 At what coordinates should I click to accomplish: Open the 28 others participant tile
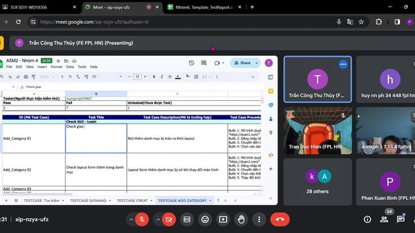[318, 182]
